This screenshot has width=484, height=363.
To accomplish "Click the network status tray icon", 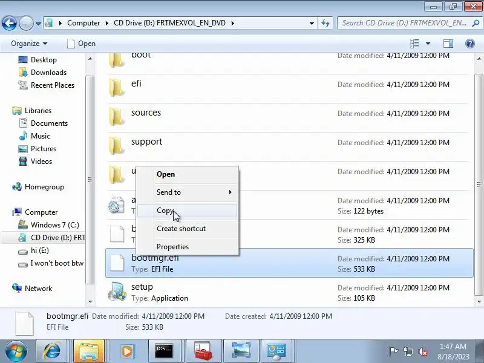I will click(408, 352).
